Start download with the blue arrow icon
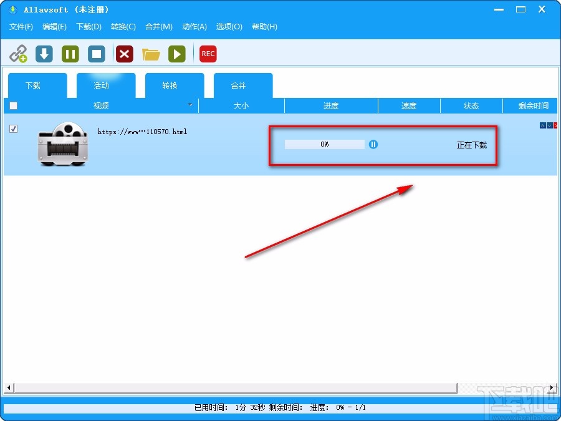Image resolution: width=561 pixels, height=421 pixels. 44,54
